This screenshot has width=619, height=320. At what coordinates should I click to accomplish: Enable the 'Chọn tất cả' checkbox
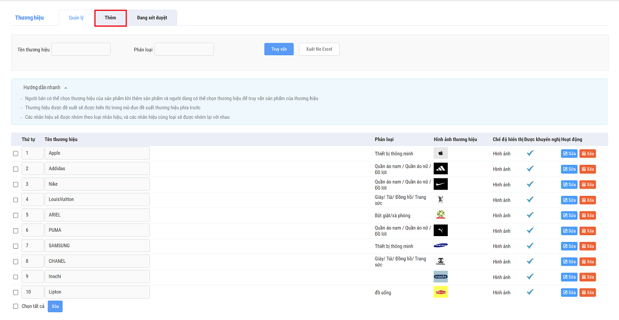16,306
